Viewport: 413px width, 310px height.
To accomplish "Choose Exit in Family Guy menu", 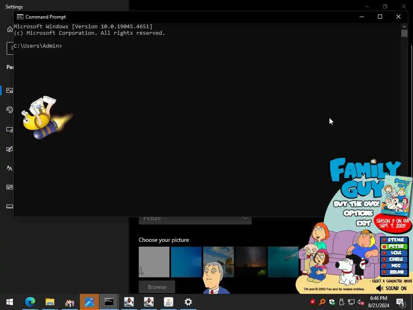I will coord(363,223).
